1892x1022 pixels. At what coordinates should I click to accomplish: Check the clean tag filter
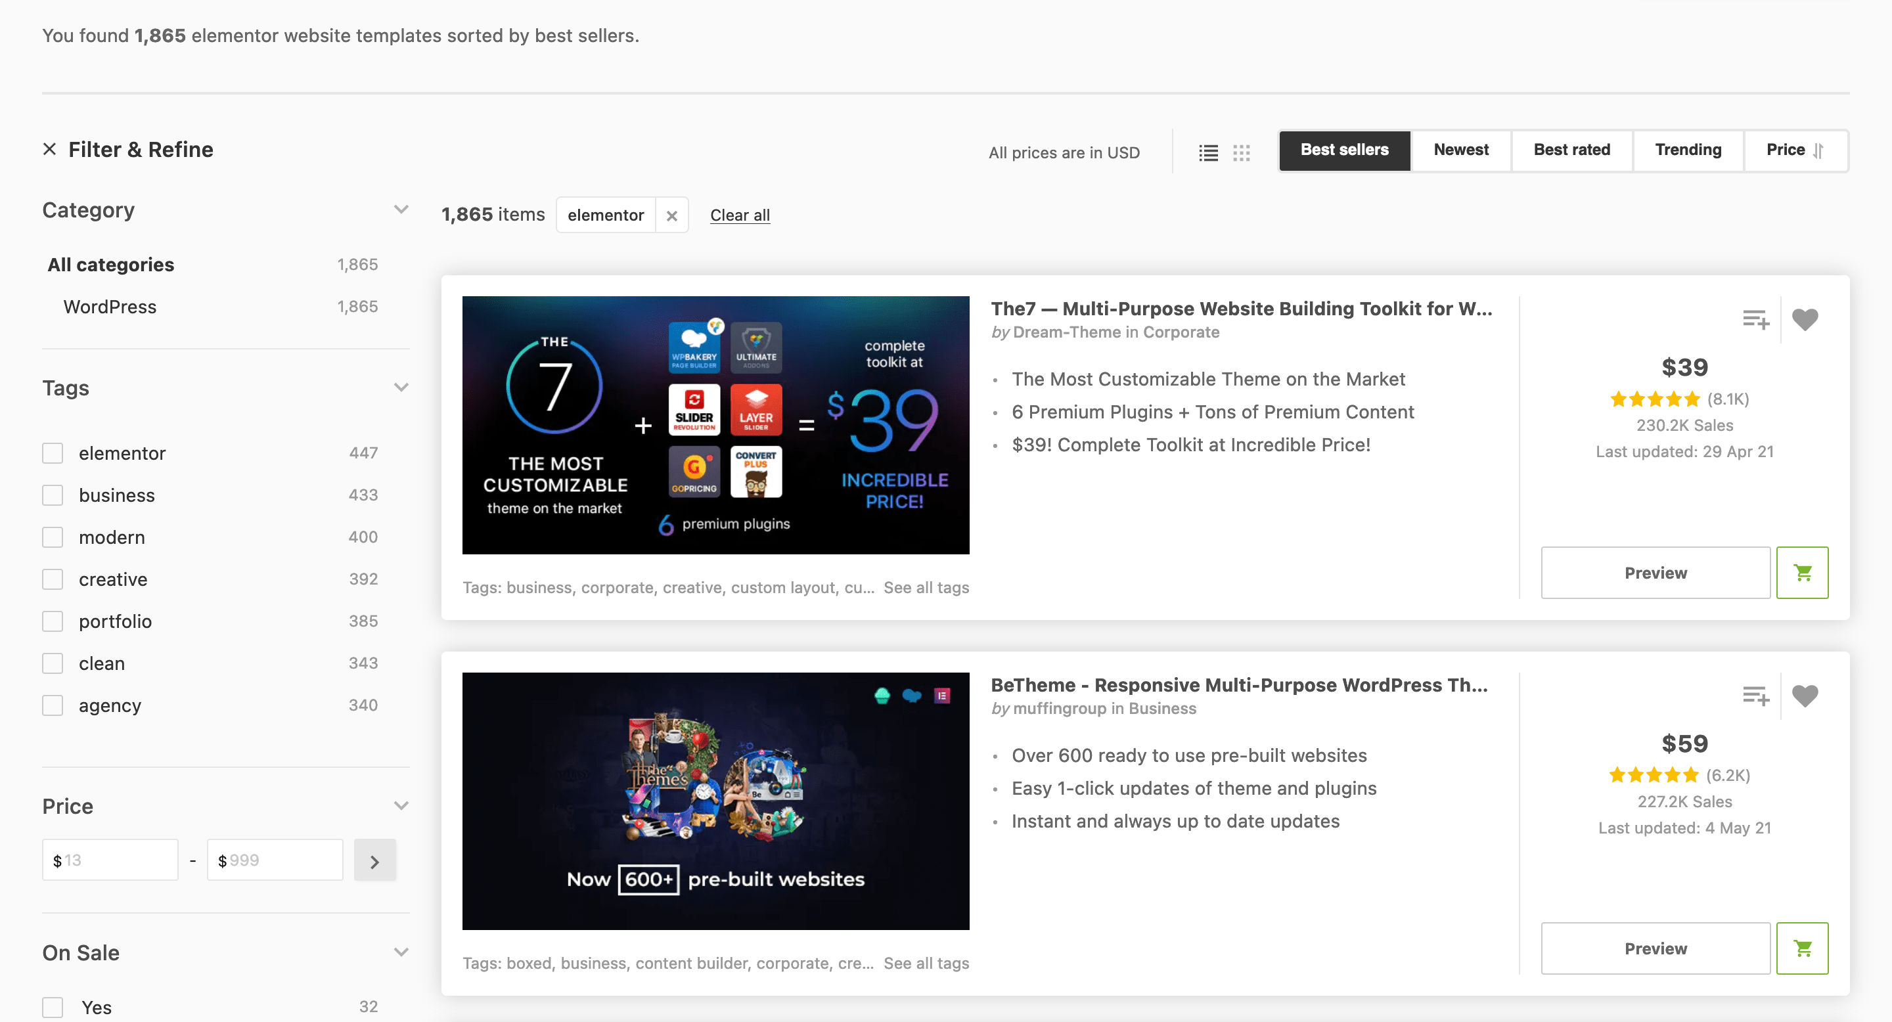(53, 663)
